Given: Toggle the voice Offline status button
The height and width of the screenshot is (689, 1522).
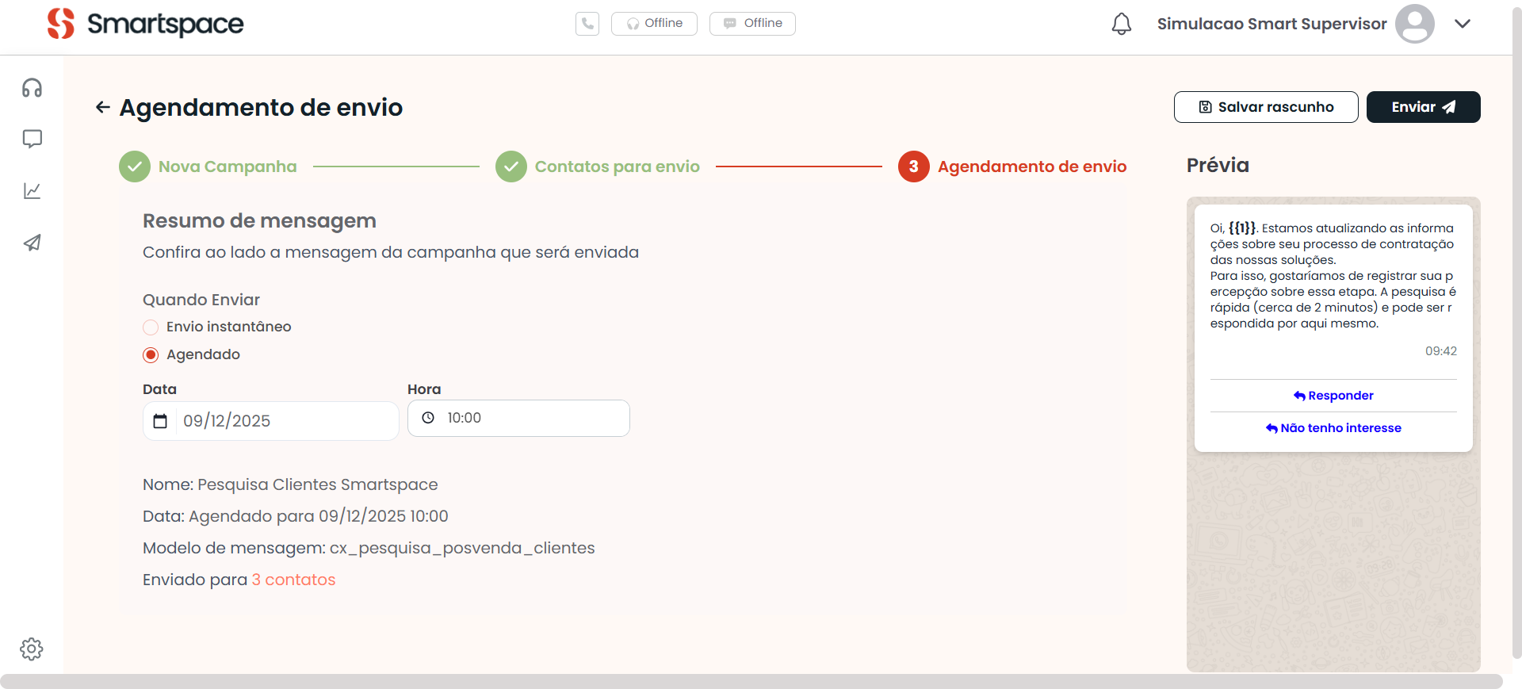Looking at the screenshot, I should [654, 24].
